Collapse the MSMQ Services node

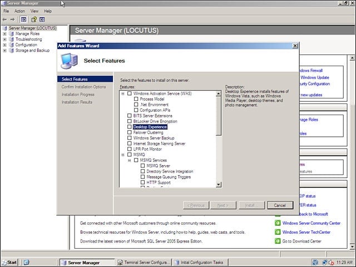click(x=130, y=160)
